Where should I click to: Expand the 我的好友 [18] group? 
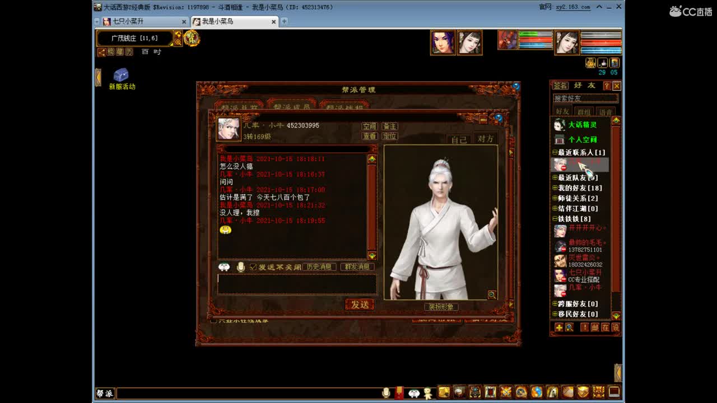point(555,188)
